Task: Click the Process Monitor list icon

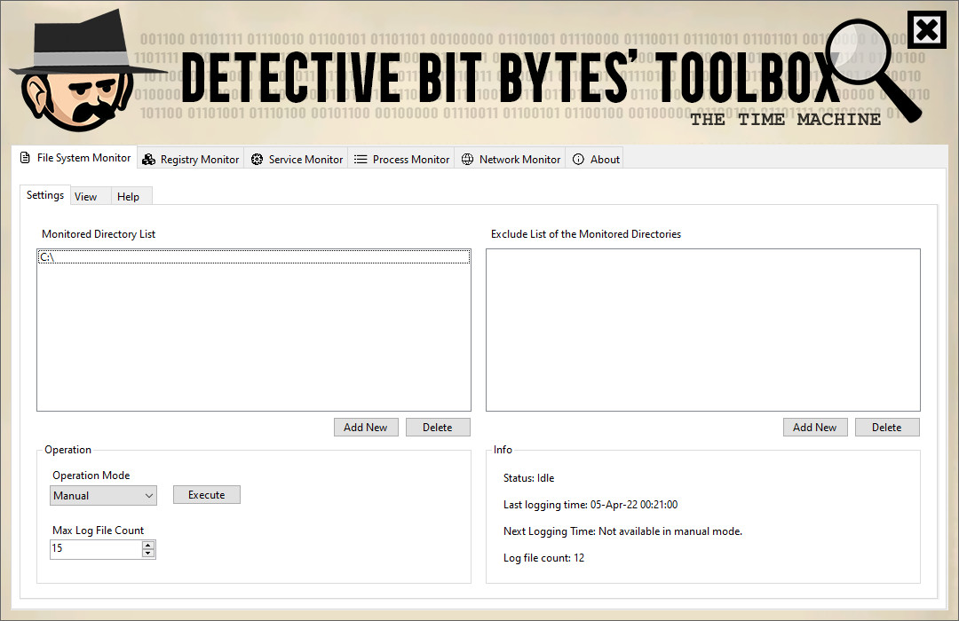Action: click(x=361, y=159)
